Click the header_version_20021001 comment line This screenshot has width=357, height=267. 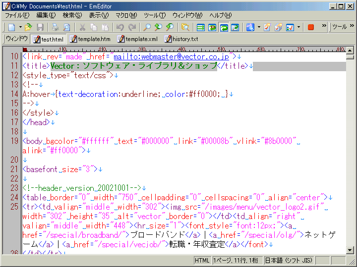pos(82,188)
